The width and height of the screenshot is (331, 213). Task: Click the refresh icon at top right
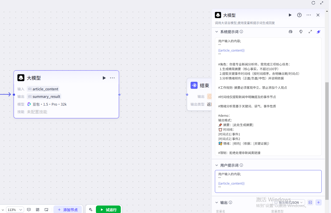click(313, 3)
